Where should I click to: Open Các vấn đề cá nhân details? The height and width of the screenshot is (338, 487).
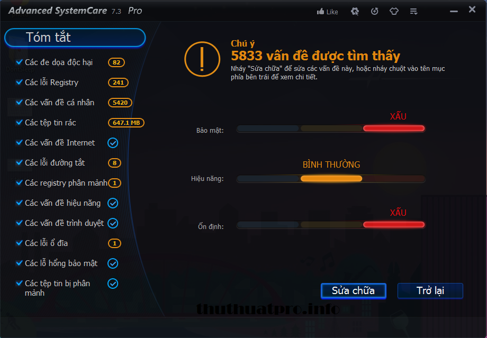[59, 103]
